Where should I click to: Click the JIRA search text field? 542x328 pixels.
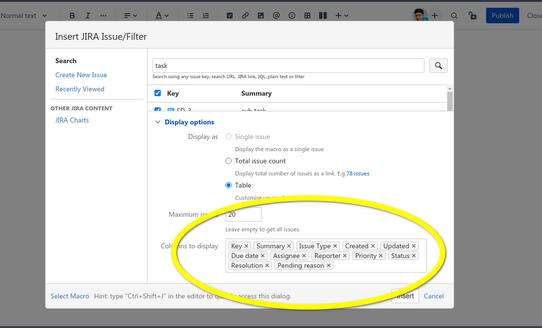[x=288, y=65]
